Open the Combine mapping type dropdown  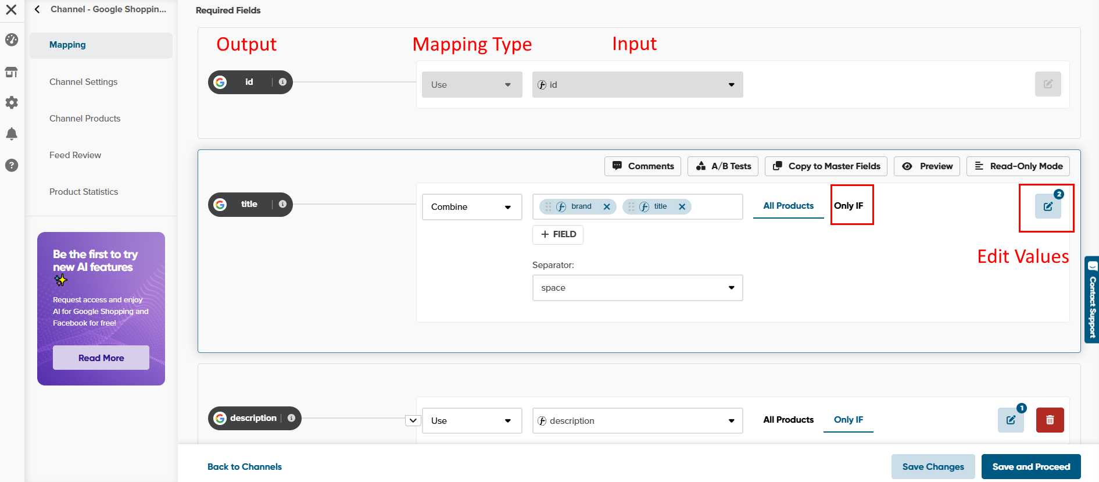[x=471, y=207]
